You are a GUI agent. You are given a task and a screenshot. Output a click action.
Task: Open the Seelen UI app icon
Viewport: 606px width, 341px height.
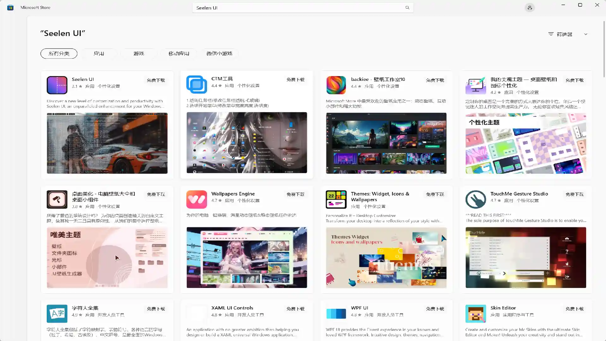coord(57,85)
